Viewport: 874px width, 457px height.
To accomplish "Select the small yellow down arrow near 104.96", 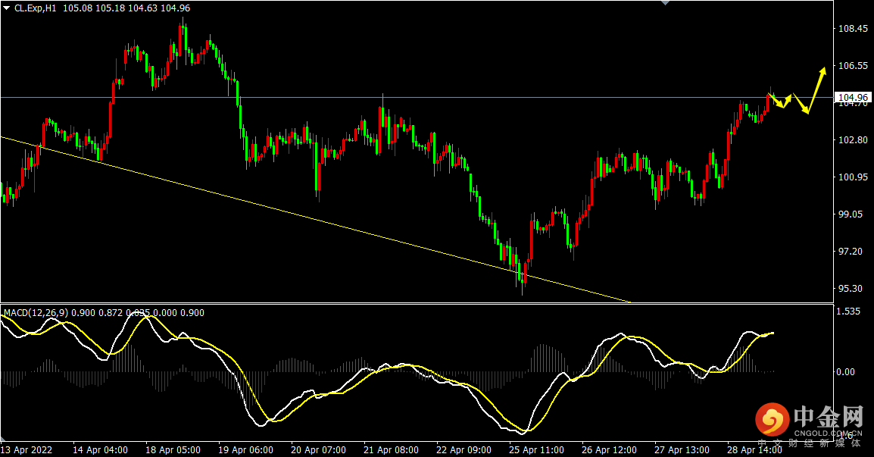I will pyautogui.click(x=776, y=102).
